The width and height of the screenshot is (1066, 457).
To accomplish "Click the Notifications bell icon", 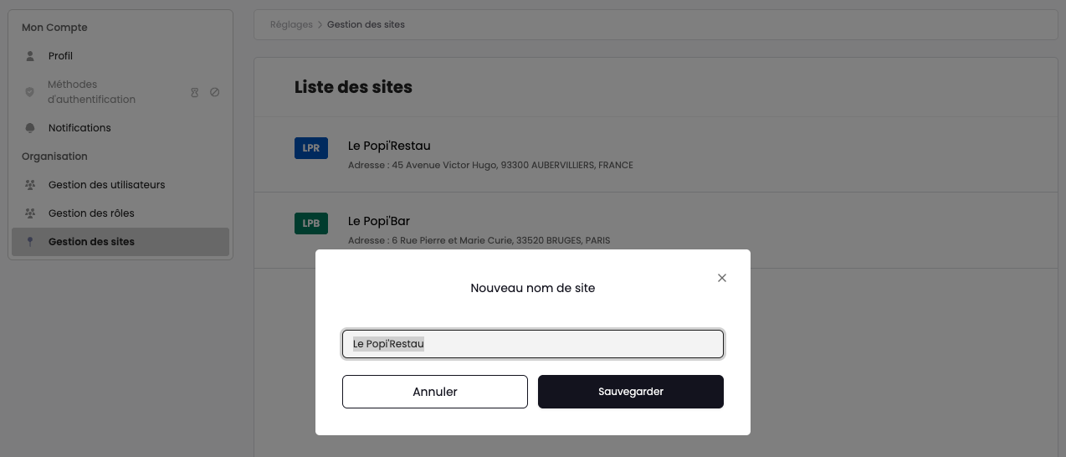I will click(x=30, y=128).
